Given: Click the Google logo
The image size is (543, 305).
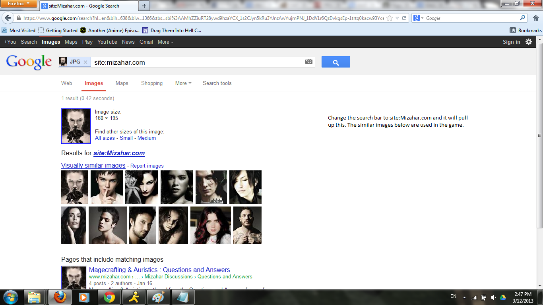Looking at the screenshot, I should (29, 62).
